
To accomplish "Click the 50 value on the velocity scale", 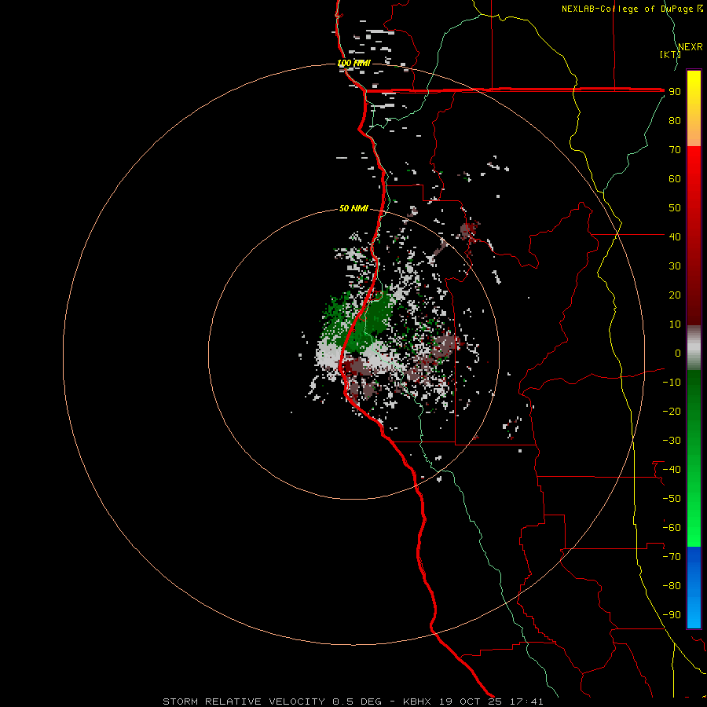I will pyautogui.click(x=675, y=208).
